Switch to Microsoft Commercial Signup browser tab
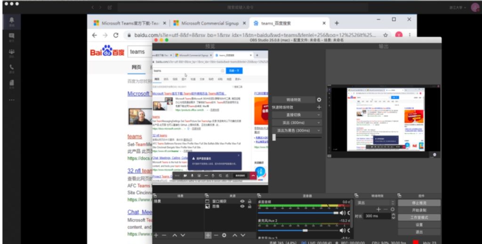The width and height of the screenshot is (482, 244). click(209, 23)
